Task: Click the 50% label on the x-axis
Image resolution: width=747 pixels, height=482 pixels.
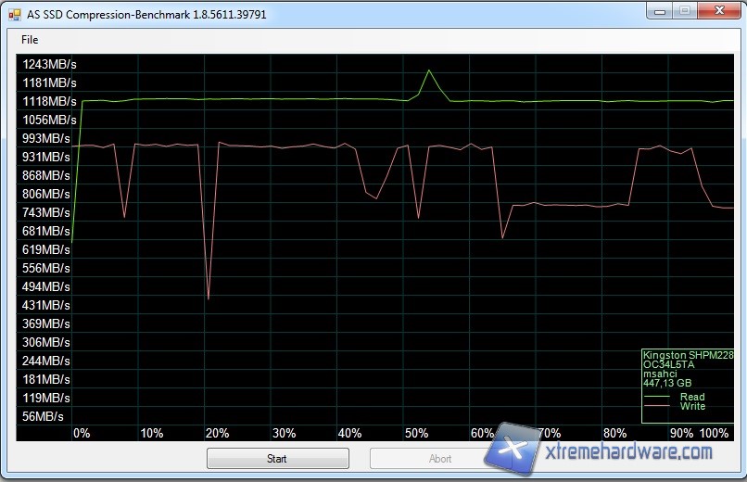Action: [x=417, y=434]
